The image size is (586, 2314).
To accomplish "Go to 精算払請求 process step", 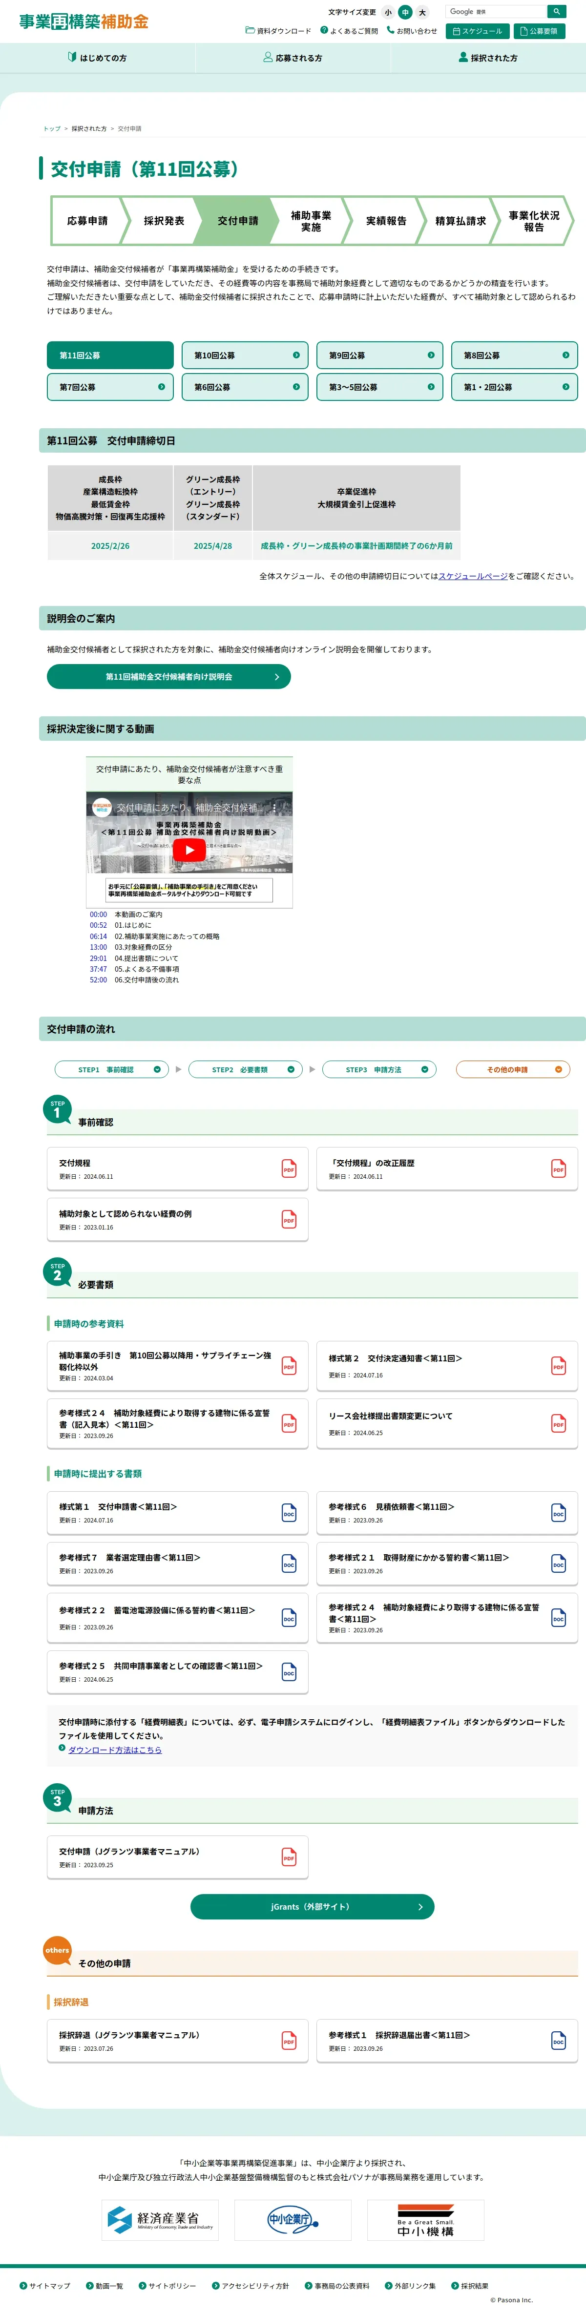I will [460, 220].
